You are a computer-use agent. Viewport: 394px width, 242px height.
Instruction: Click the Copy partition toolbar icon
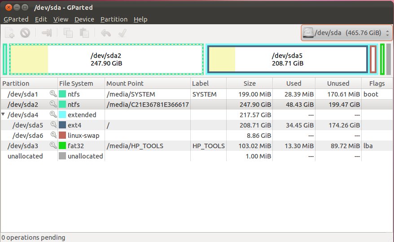coord(68,33)
